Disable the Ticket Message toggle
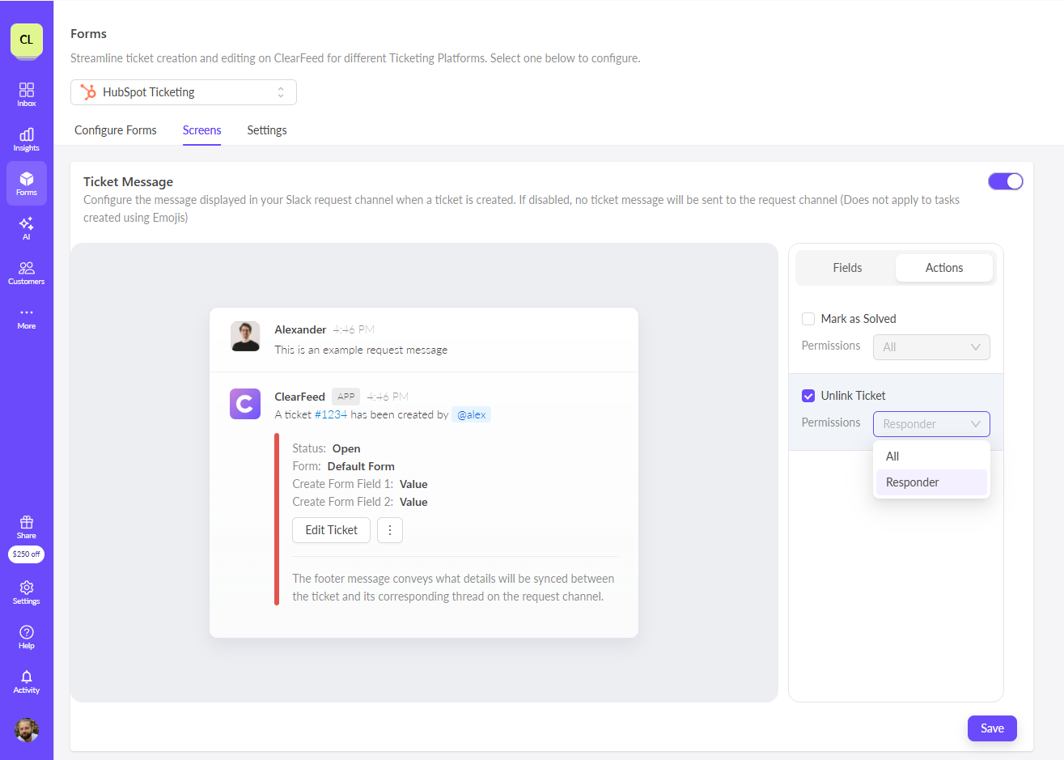The height and width of the screenshot is (760, 1064). click(x=1005, y=181)
